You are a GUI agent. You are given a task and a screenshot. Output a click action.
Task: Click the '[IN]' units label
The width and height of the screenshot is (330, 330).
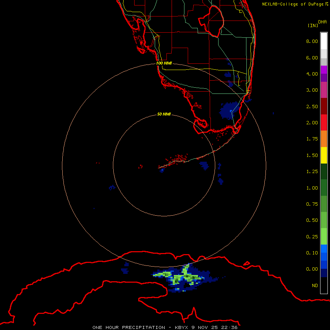point(313,25)
